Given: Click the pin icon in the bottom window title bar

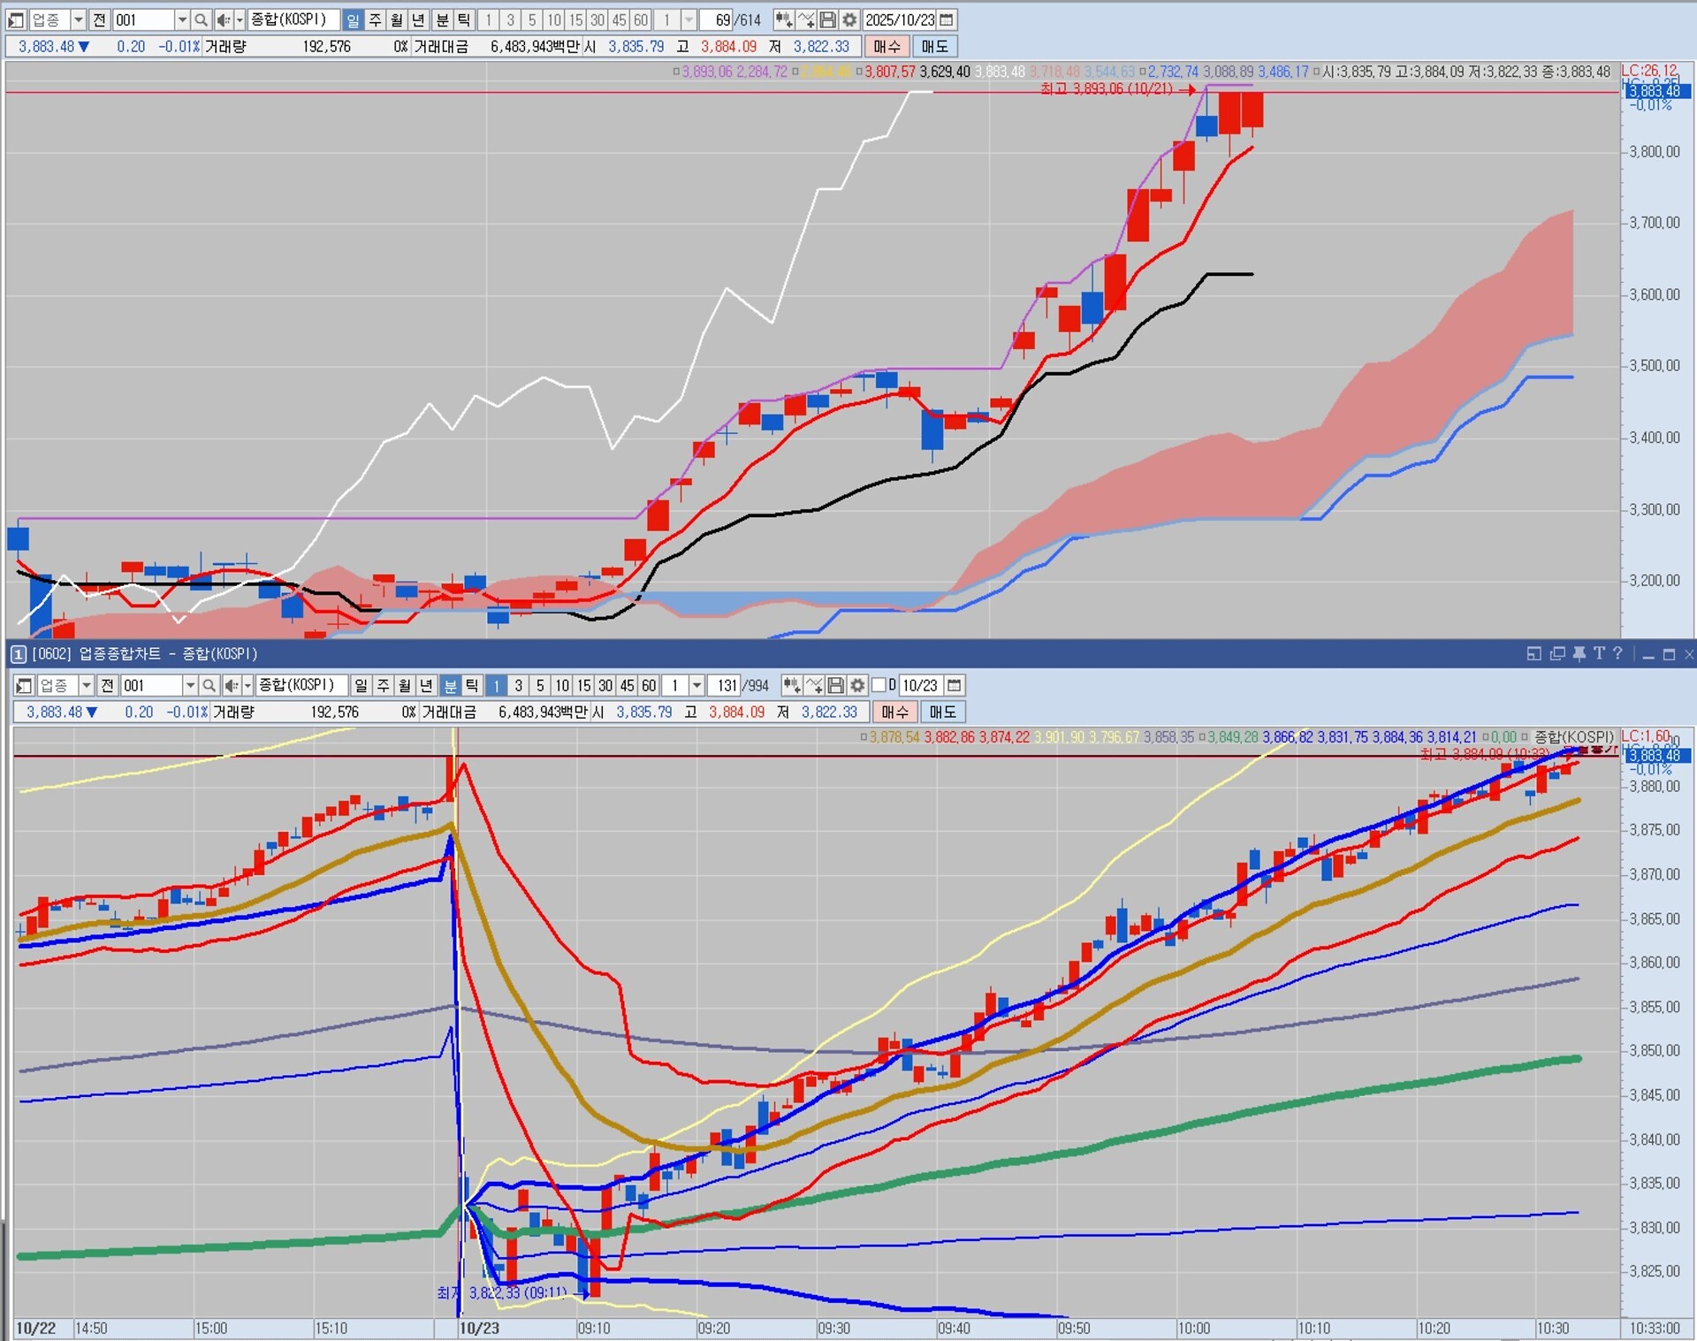Looking at the screenshot, I should [1579, 653].
